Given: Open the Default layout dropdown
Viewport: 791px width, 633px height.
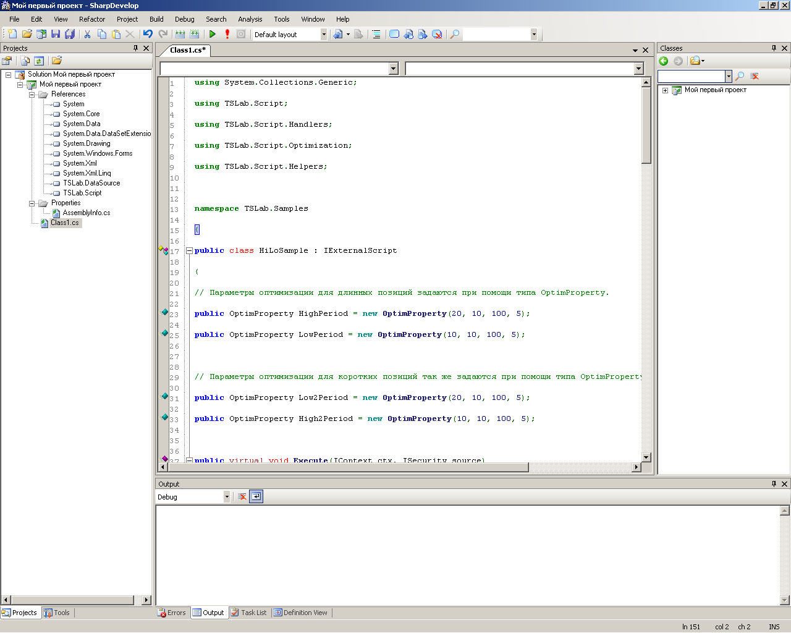Looking at the screenshot, I should (x=323, y=35).
